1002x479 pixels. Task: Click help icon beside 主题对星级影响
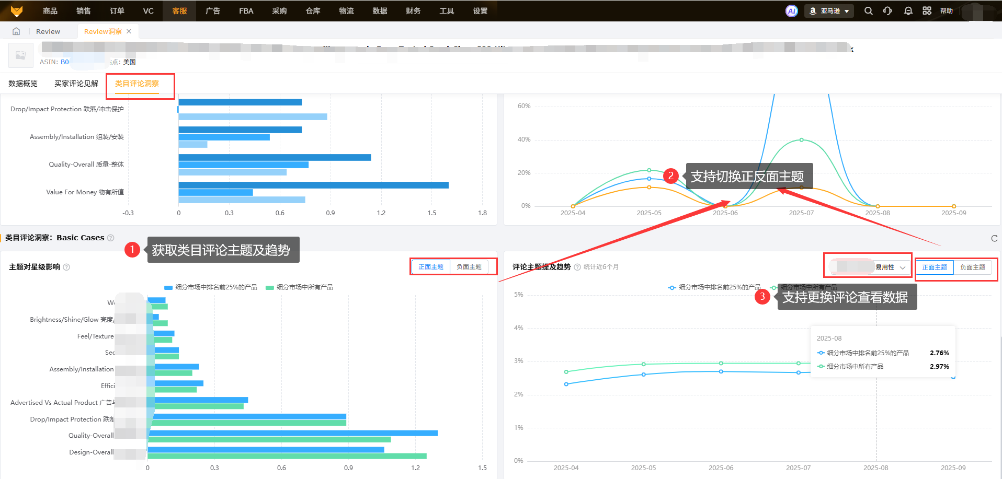point(66,267)
